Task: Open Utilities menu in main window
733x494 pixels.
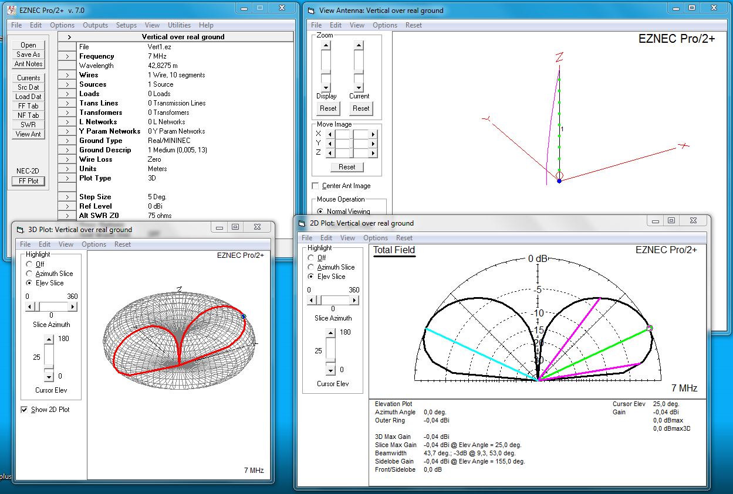Action: [179, 25]
